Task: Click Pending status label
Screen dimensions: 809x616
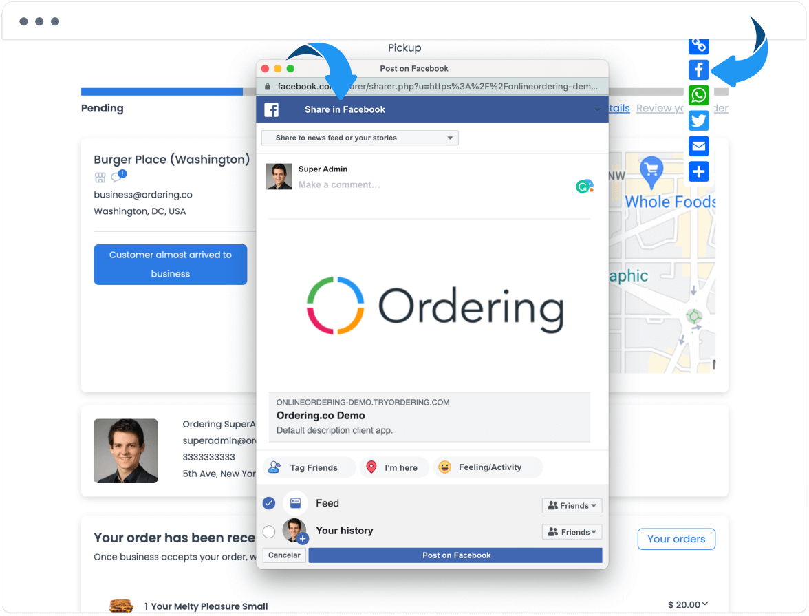Action: coord(102,109)
